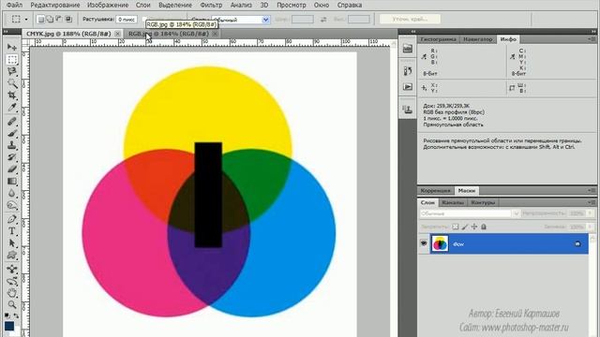Choose Intersect with selection mode
Image resolution: width=600 pixels, height=337 pixels.
pyautogui.click(x=68, y=19)
